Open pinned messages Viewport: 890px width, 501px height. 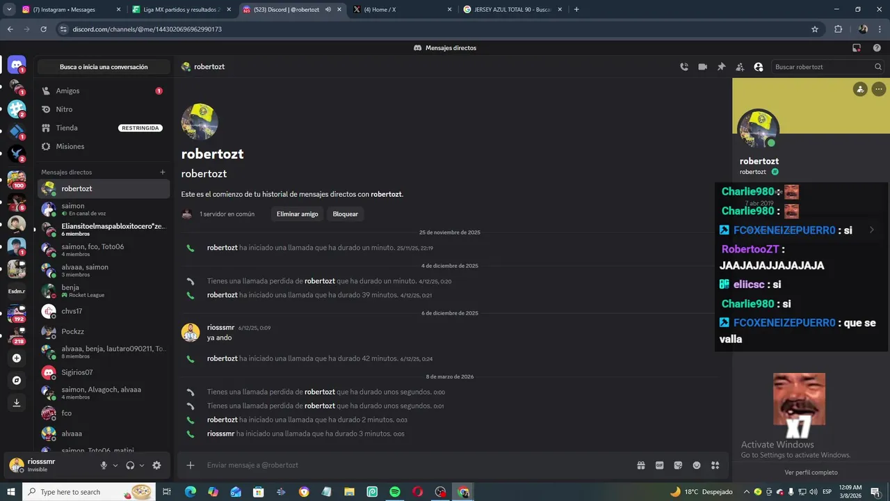pos(721,67)
